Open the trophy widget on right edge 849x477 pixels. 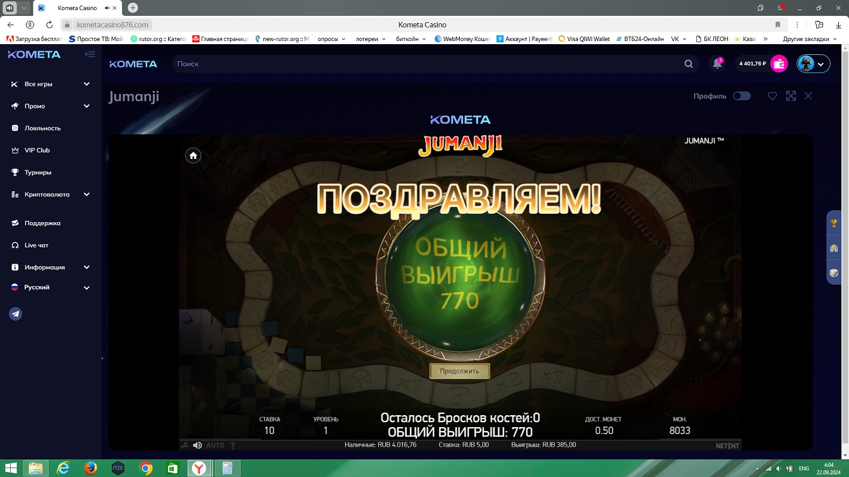pyautogui.click(x=834, y=223)
